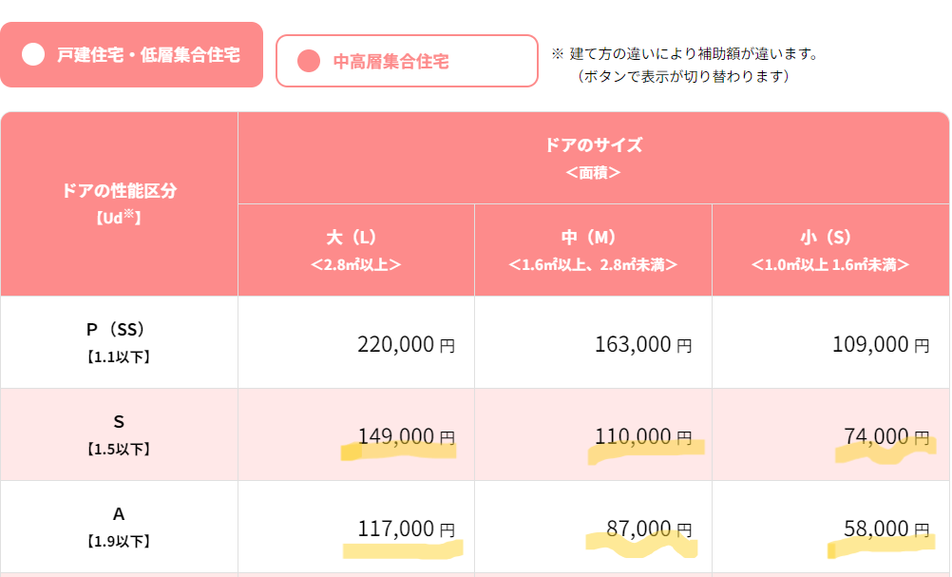The width and height of the screenshot is (952, 577).
Task: Click the white circle in 戸建住宅 button
Action: click(x=33, y=55)
